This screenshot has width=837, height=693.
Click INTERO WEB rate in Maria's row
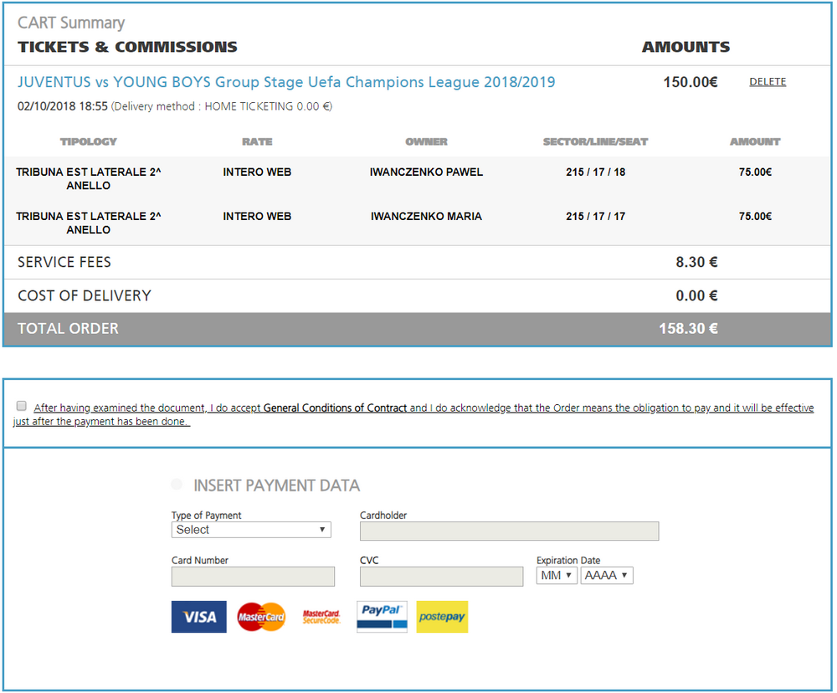point(257,216)
